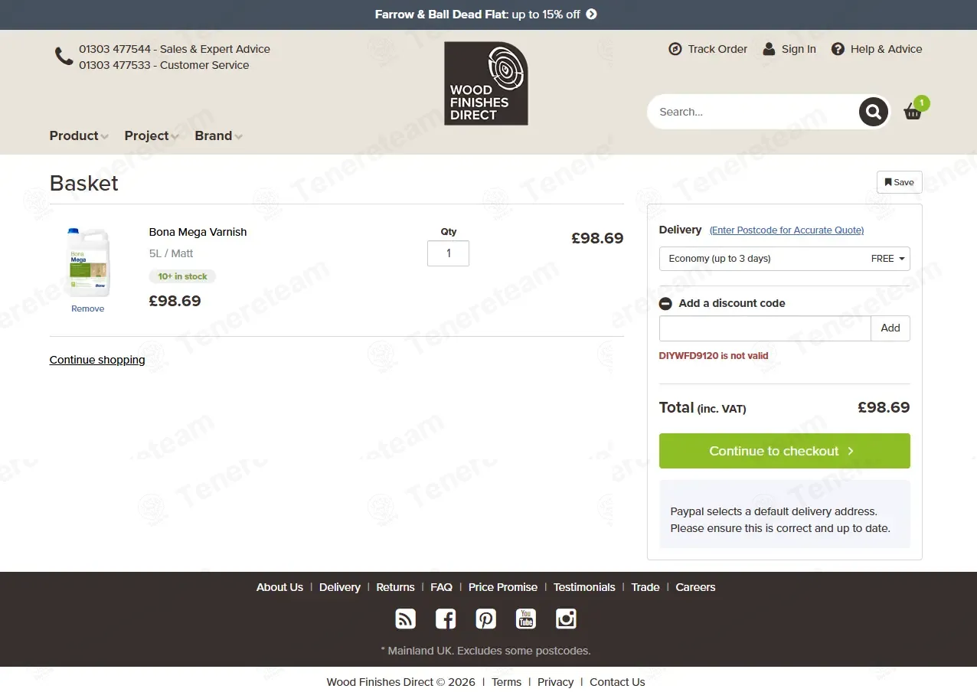This screenshot has width=977, height=692.
Task: Open the Pinterest icon in footer
Action: coord(485,619)
